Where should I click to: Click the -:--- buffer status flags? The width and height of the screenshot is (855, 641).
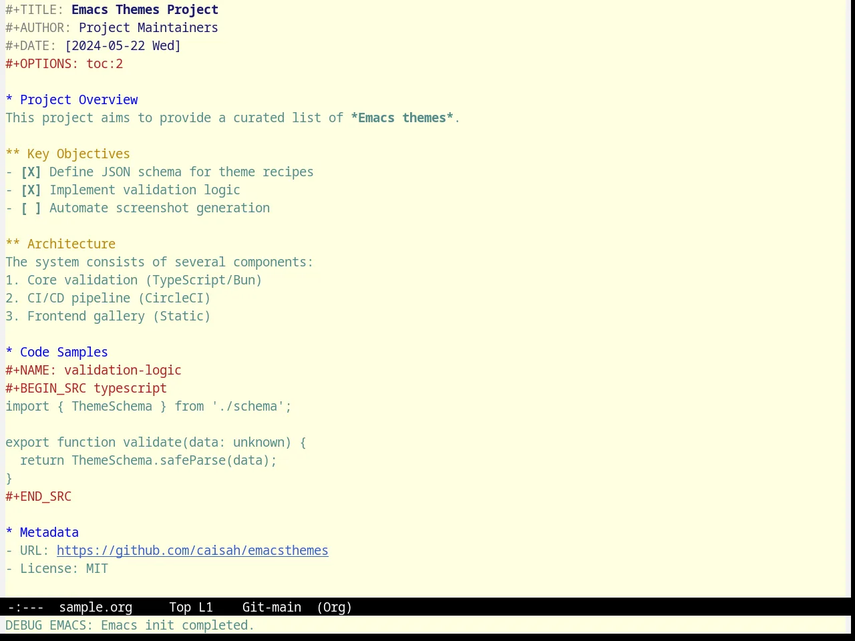[x=25, y=607]
